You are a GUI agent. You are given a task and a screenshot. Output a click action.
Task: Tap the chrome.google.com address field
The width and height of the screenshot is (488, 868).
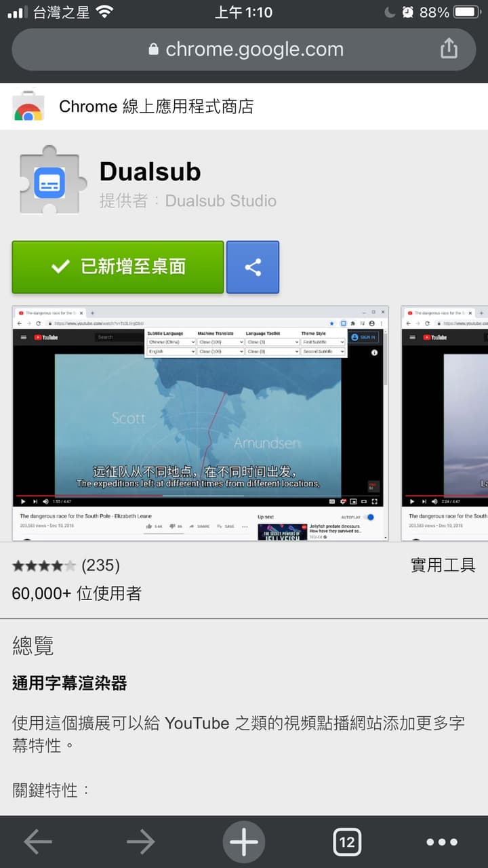click(x=244, y=50)
